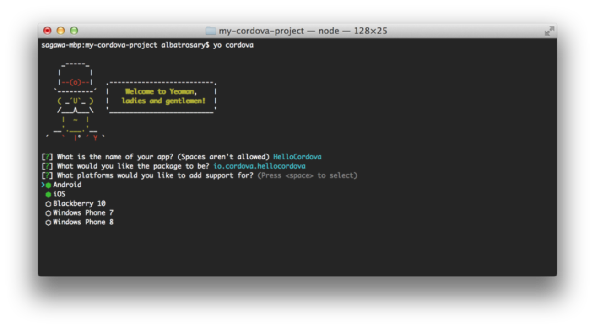Click the 'yo cordova' command text
Image resolution: width=595 pixels, height=329 pixels.
233,45
